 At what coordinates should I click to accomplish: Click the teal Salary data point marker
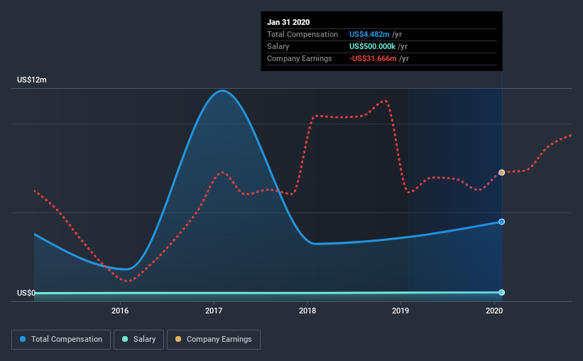tap(501, 293)
